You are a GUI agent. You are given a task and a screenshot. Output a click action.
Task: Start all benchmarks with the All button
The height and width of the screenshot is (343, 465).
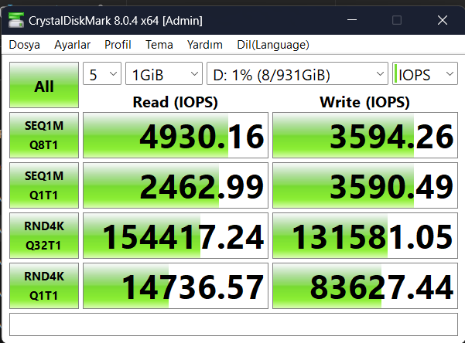point(44,85)
